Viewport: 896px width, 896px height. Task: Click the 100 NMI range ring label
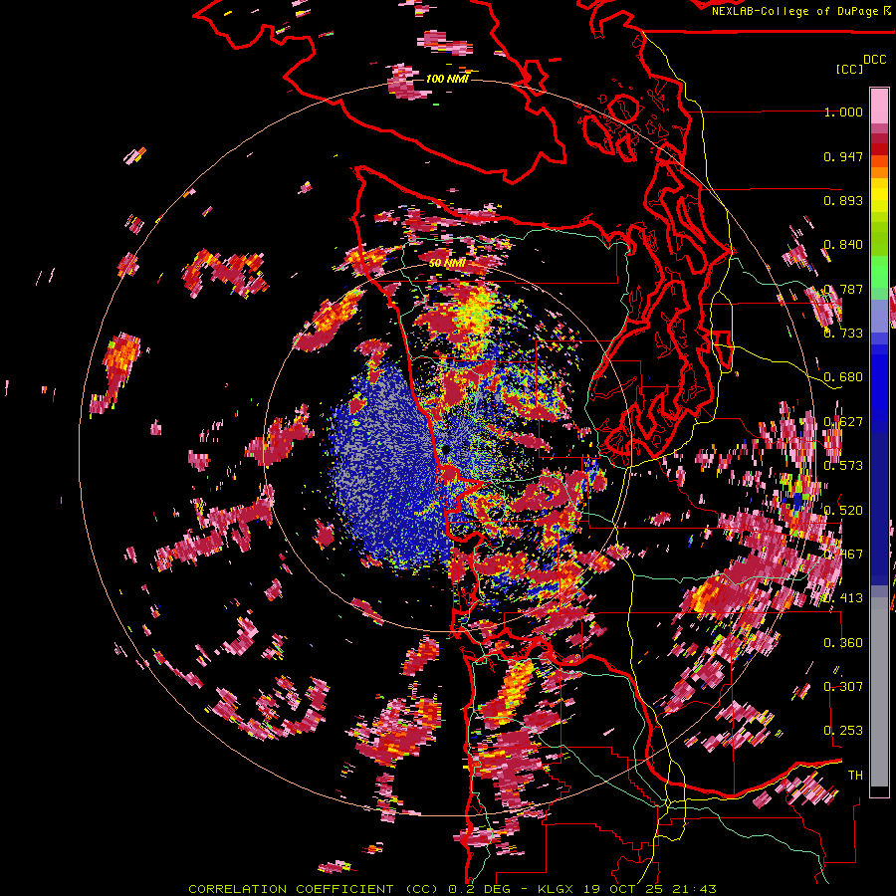447,79
